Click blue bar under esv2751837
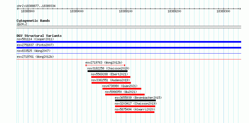This screenshot has height=123, width=249. click(x=129, y=48)
